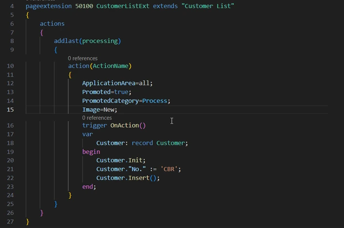Click the 'record' keyword on line 18
Image resolution: width=344 pixels, height=228 pixels.
click(x=142, y=143)
